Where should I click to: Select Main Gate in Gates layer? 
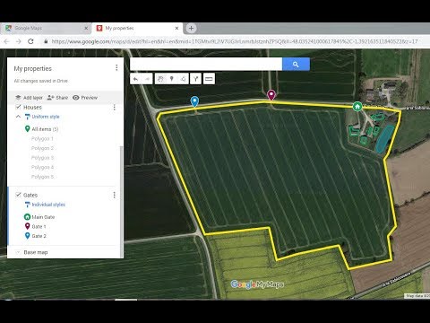click(43, 217)
